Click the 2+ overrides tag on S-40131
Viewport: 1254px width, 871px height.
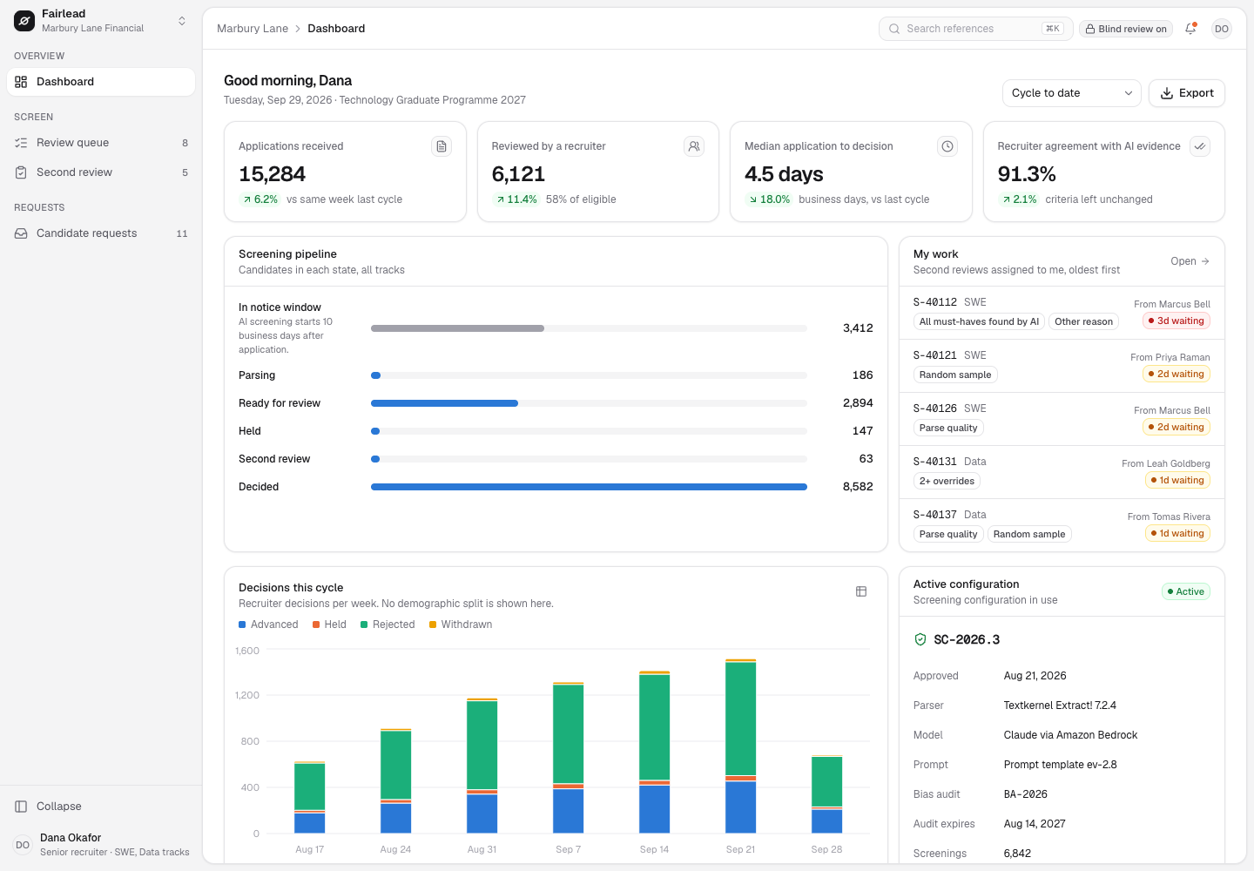[947, 481]
